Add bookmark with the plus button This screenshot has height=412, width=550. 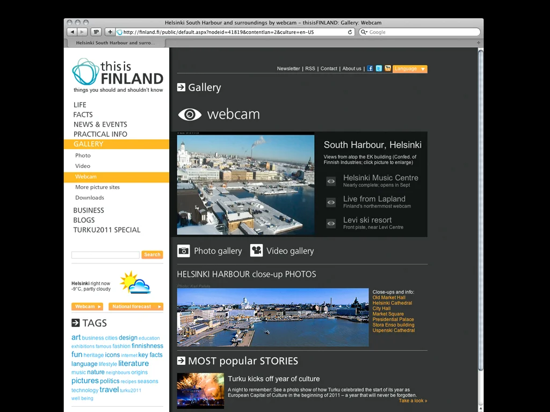point(110,32)
